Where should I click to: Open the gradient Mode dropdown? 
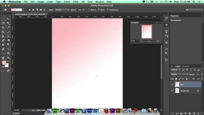[x=62, y=10]
